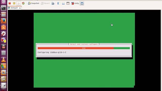
Task: Click the 83% installation progress bar
Action: click(x=84, y=48)
